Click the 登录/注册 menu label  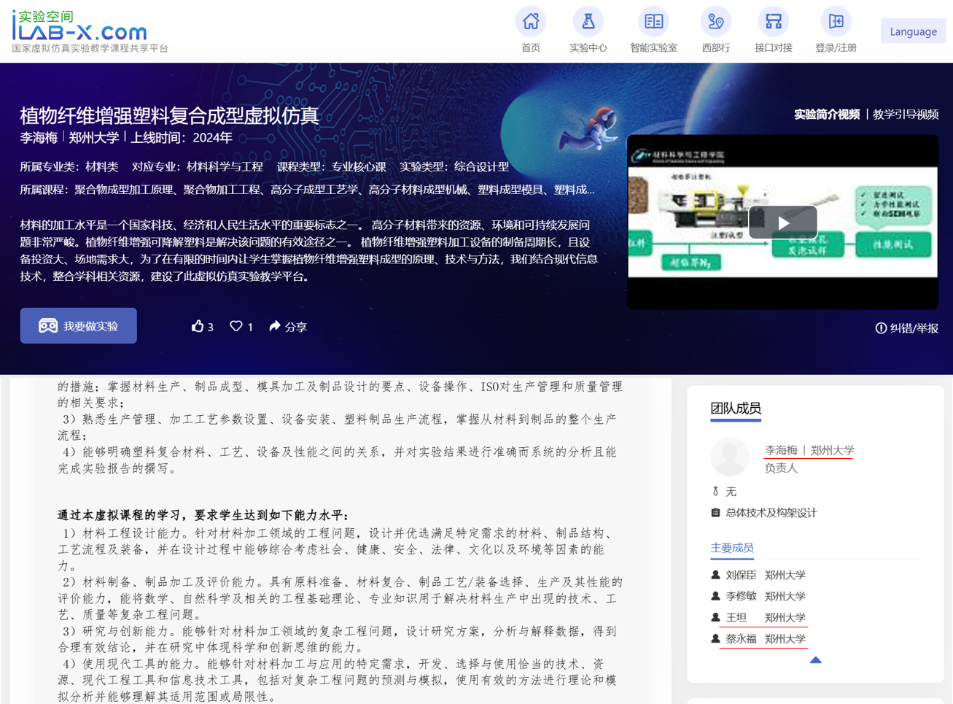coord(836,47)
